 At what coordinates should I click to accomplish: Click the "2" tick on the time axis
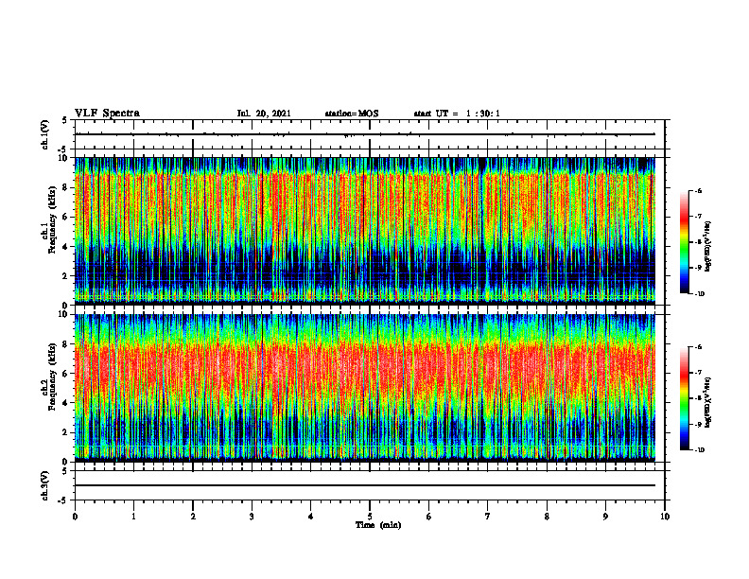[193, 517]
